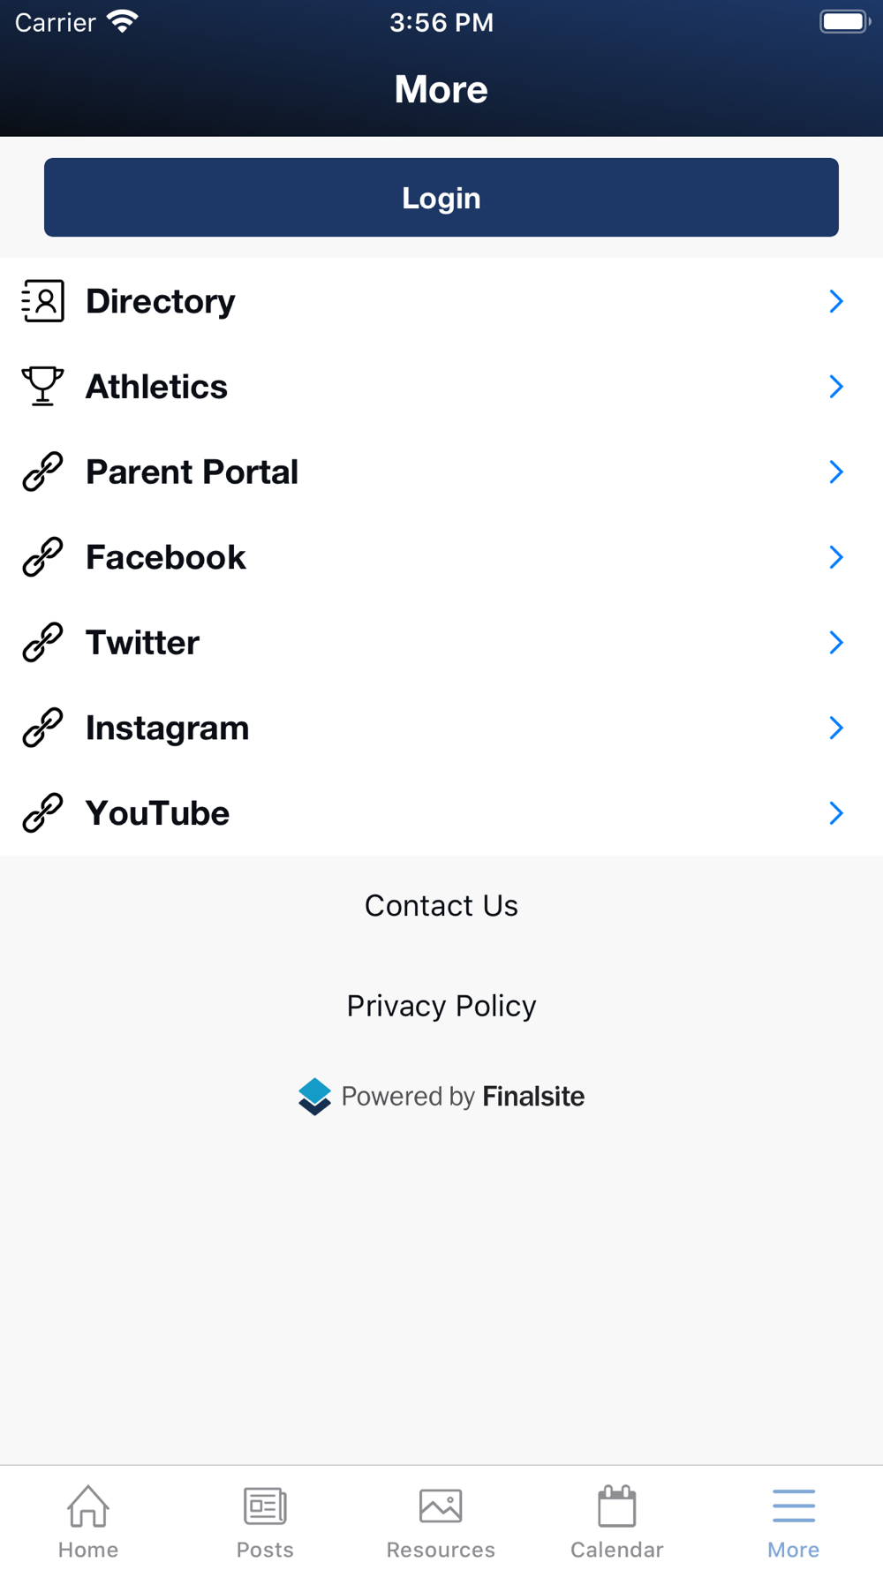The height and width of the screenshot is (1570, 883).
Task: Tap the Finalsite logo icon
Action: pos(314,1097)
